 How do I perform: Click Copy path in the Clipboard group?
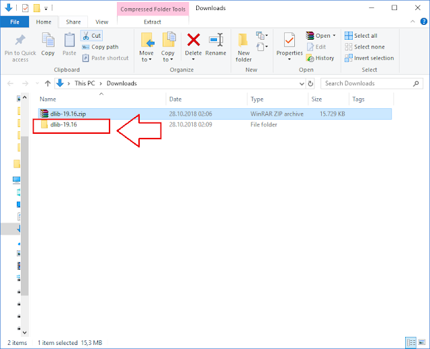pos(100,47)
